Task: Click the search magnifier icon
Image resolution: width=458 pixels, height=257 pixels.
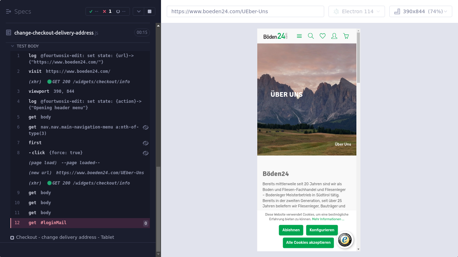Action: tap(311, 36)
